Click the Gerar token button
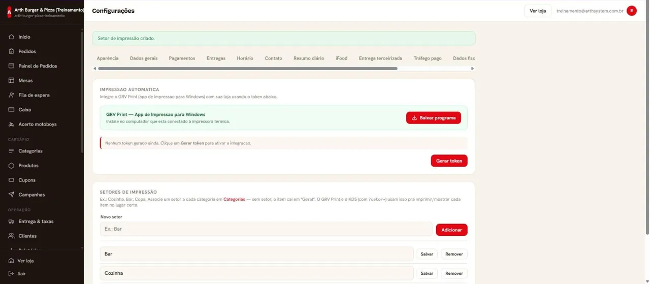Image resolution: width=650 pixels, height=284 pixels. (449, 161)
